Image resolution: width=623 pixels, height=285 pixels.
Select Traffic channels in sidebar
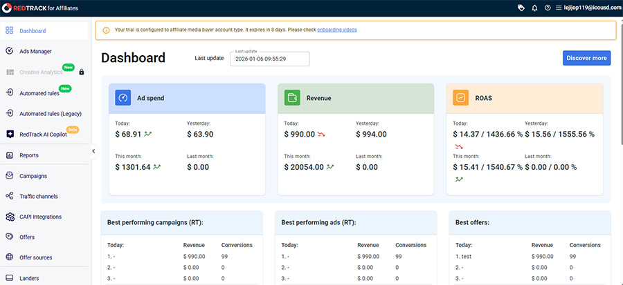tap(38, 197)
